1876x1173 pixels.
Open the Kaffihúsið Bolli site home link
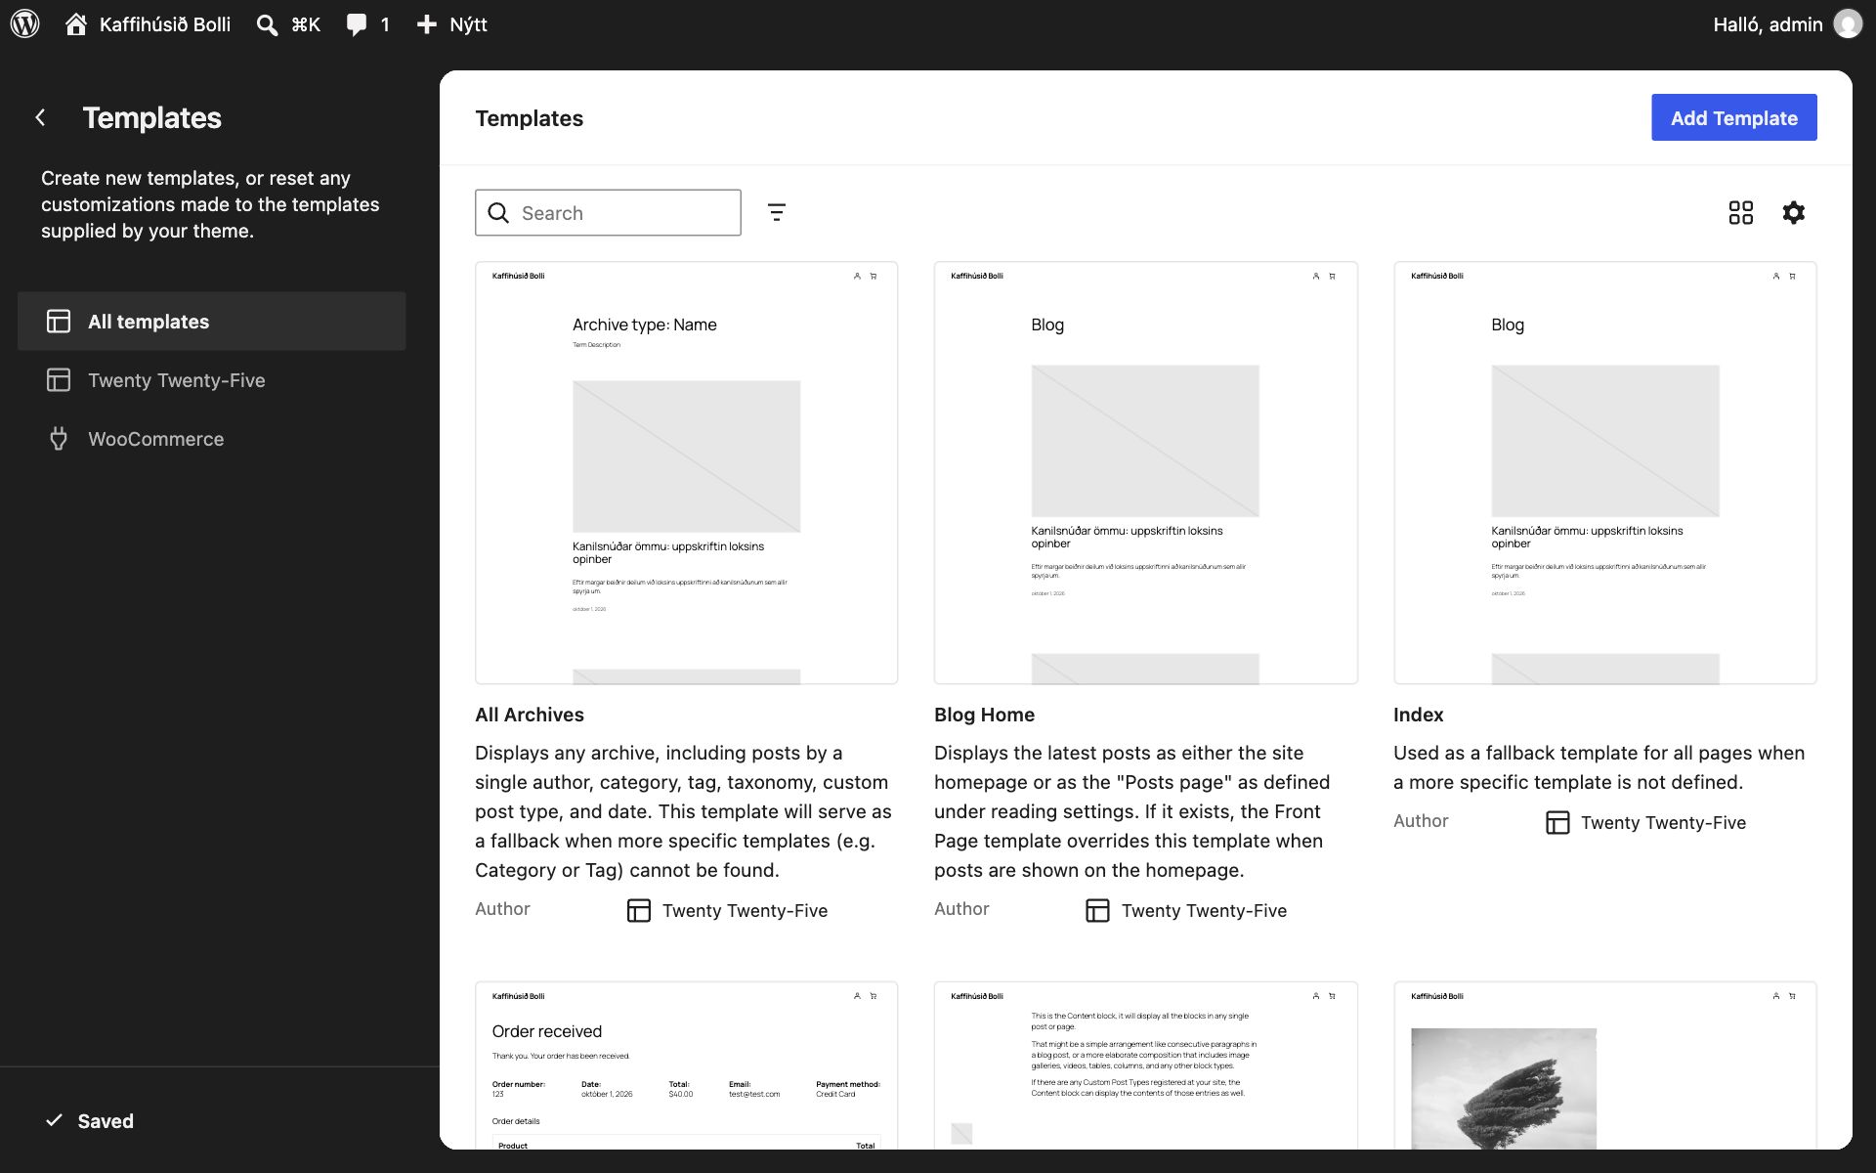(148, 24)
